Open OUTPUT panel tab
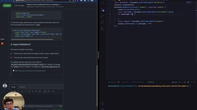This screenshot has height=110, width=197. tap(125, 82)
